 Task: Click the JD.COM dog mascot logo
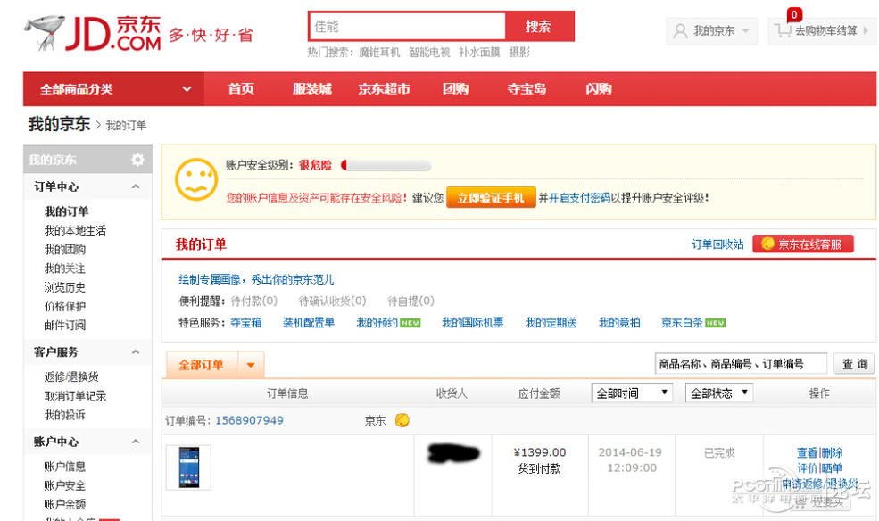pyautogui.click(x=45, y=32)
